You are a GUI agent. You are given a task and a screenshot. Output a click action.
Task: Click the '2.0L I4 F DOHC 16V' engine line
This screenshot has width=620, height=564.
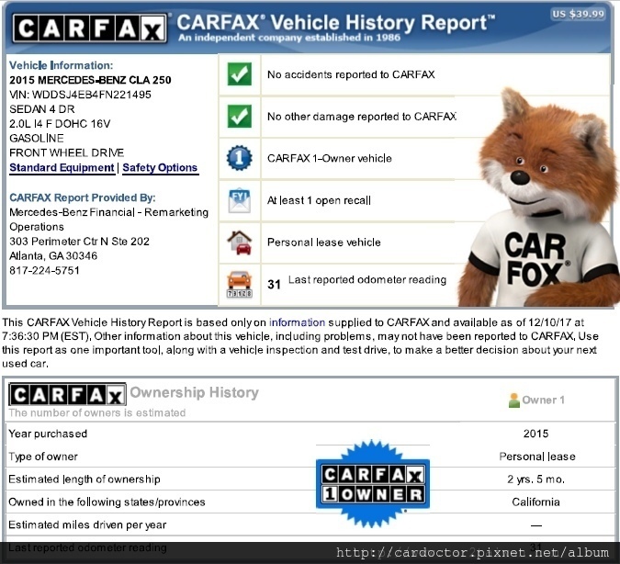pyautogui.click(x=60, y=124)
